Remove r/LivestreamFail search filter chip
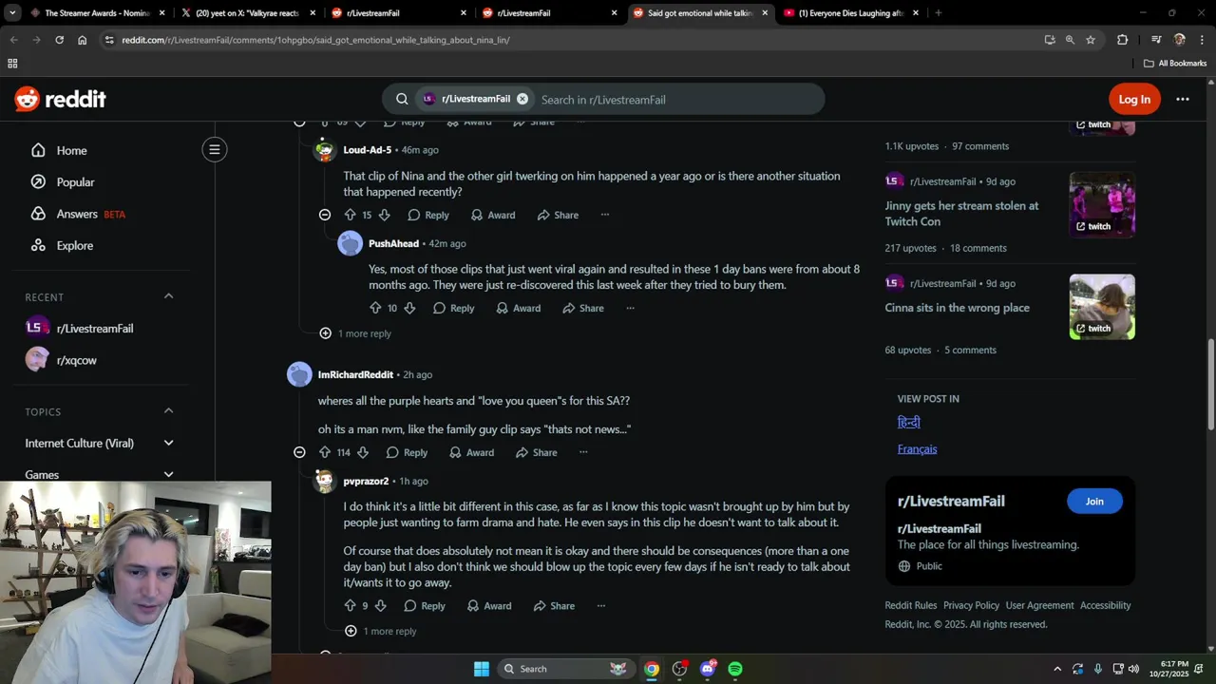The image size is (1216, 684). 522,99
